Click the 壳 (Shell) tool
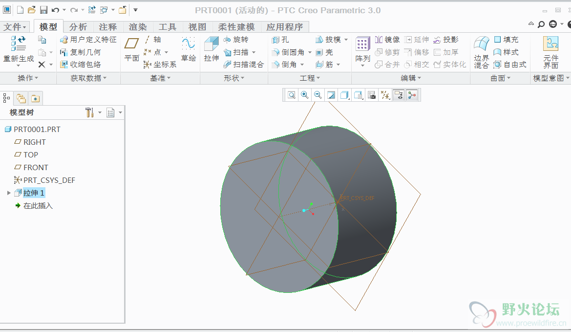Viewport: 571px width, 332px height. click(324, 52)
